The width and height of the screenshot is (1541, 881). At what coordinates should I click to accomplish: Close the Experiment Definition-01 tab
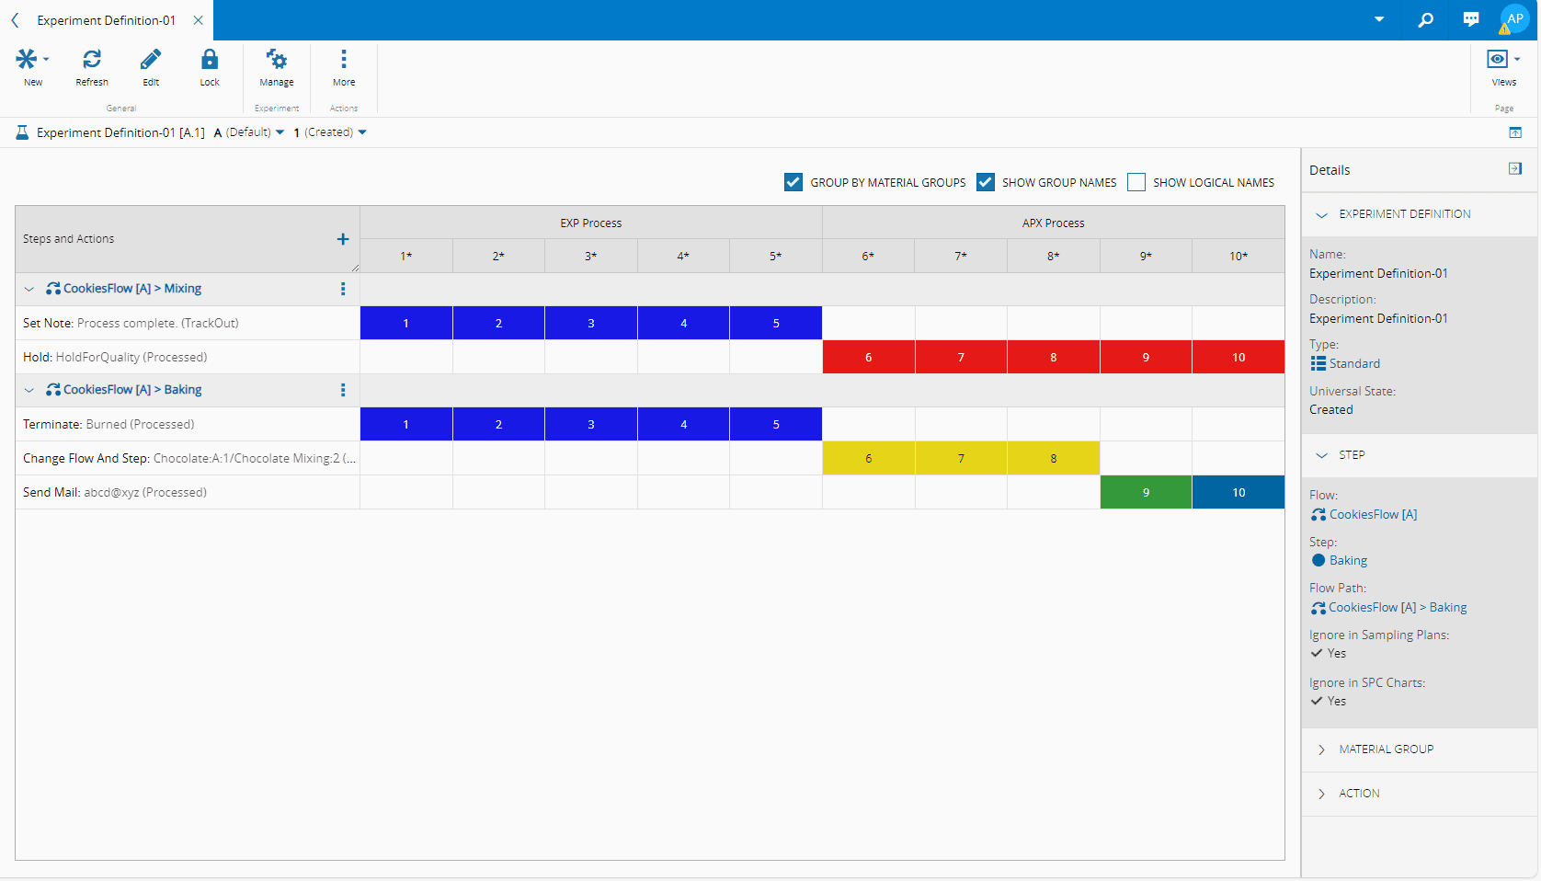coord(198,20)
